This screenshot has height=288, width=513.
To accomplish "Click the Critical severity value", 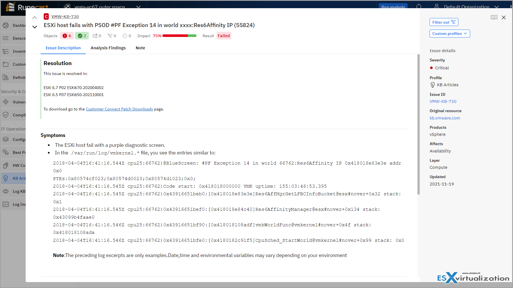I will 442,68.
